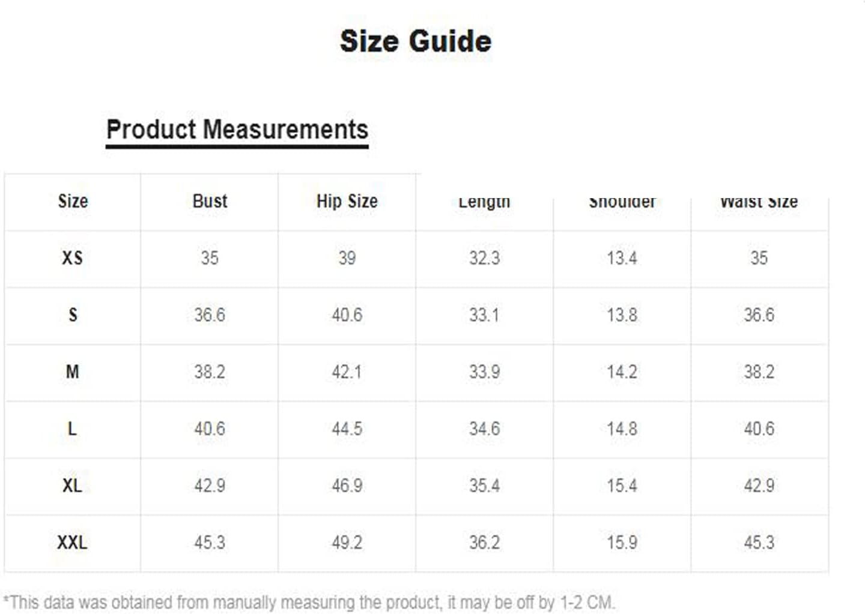865x614 pixels.
Task: Click the shoulder value 15.4
Action: pos(622,486)
